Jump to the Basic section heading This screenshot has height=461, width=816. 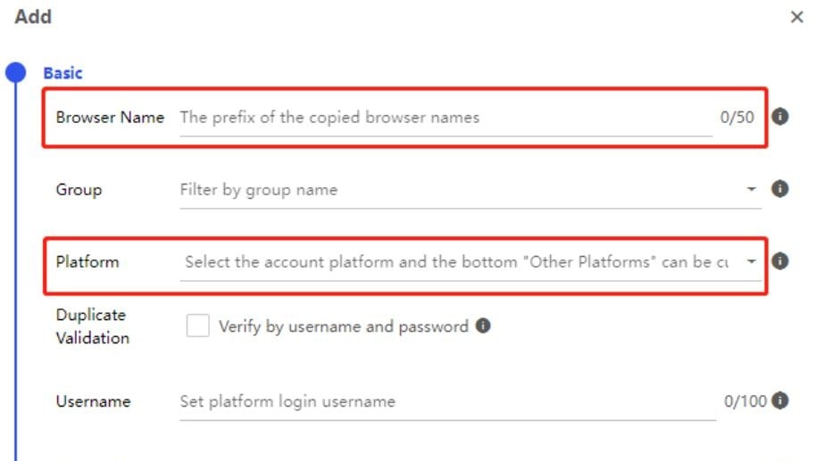tap(62, 73)
